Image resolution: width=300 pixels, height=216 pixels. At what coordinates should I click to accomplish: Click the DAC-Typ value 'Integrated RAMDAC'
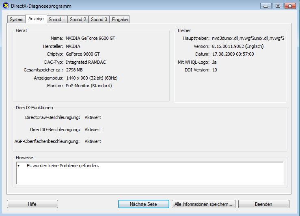point(86,62)
